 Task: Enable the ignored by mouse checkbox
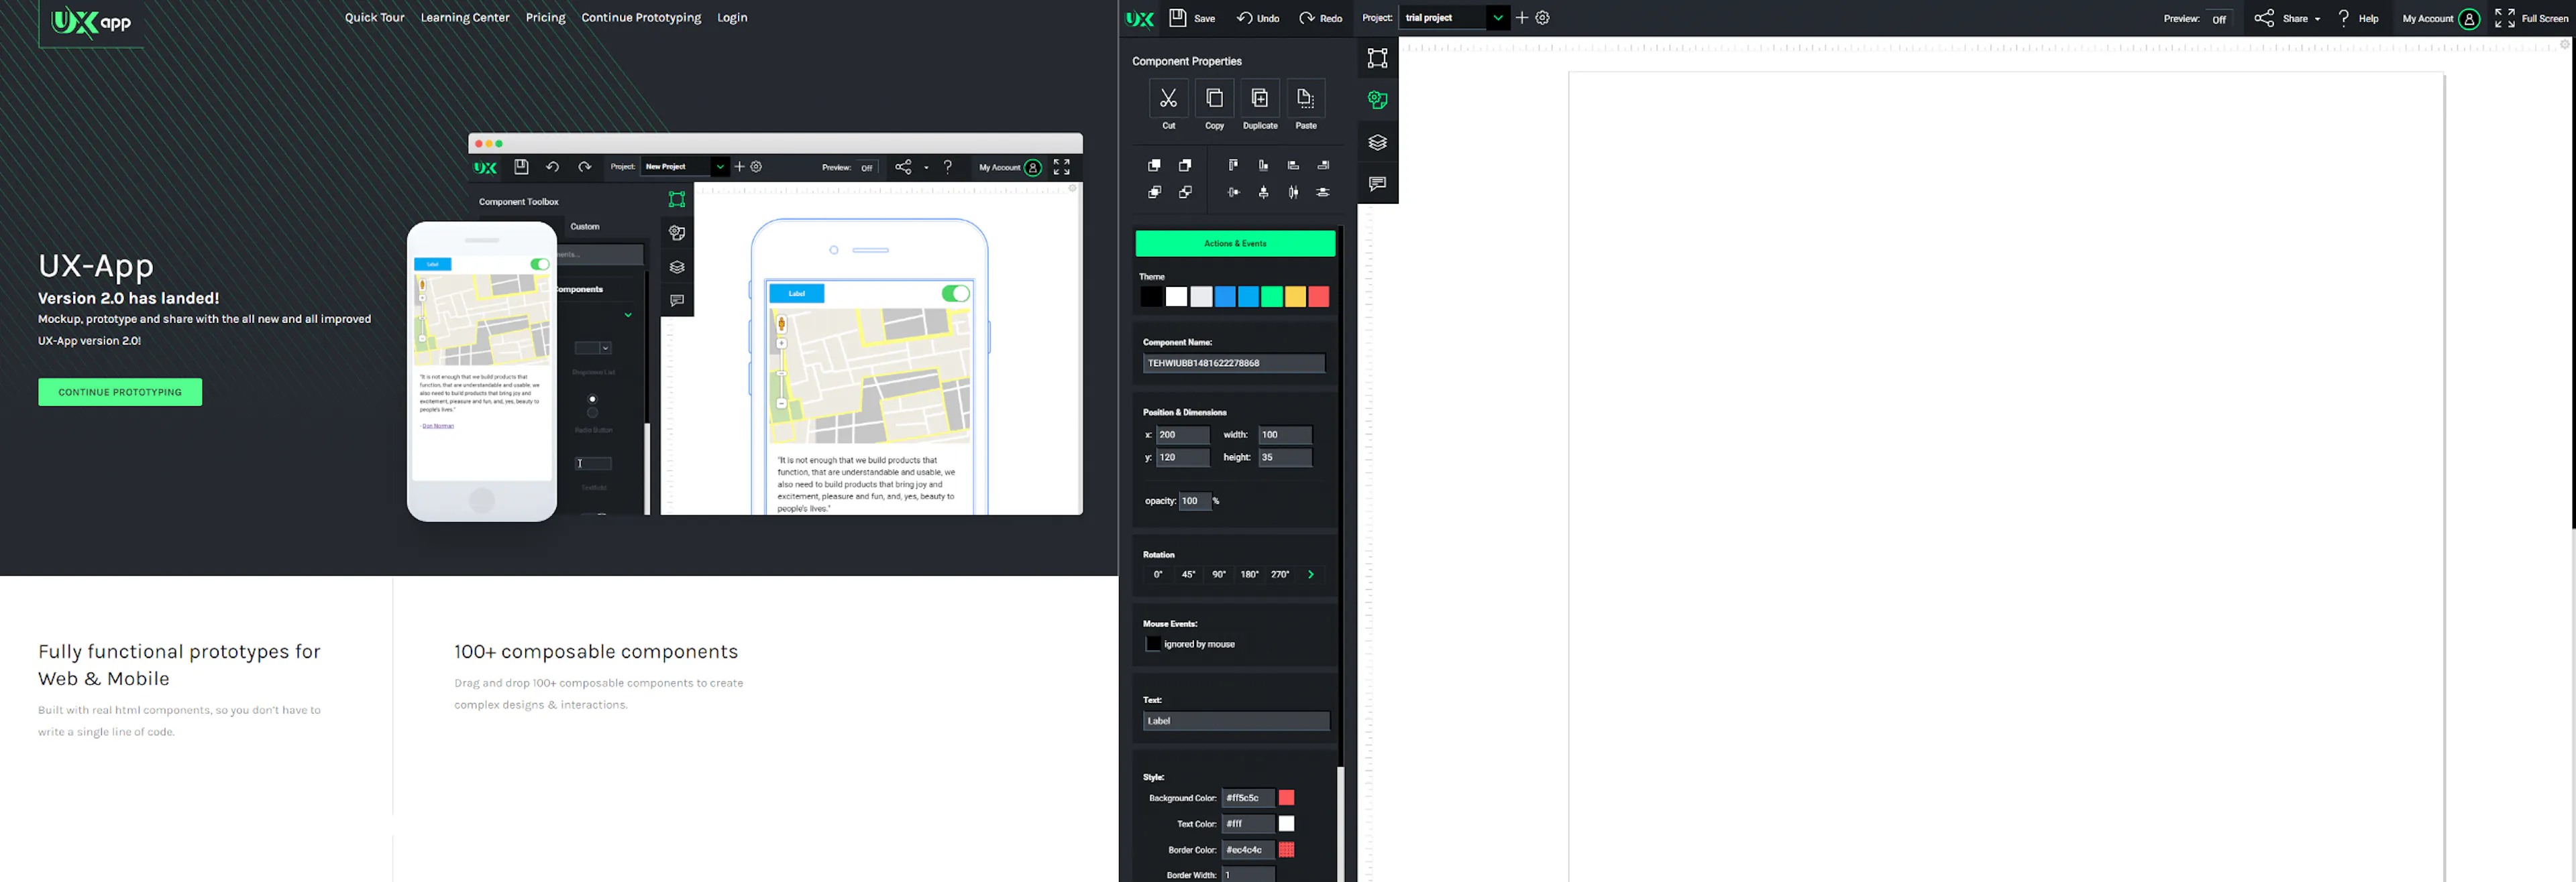coord(1153,644)
